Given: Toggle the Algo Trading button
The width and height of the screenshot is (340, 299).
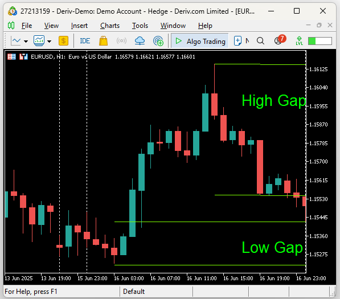Looking at the screenshot, I should coord(200,41).
